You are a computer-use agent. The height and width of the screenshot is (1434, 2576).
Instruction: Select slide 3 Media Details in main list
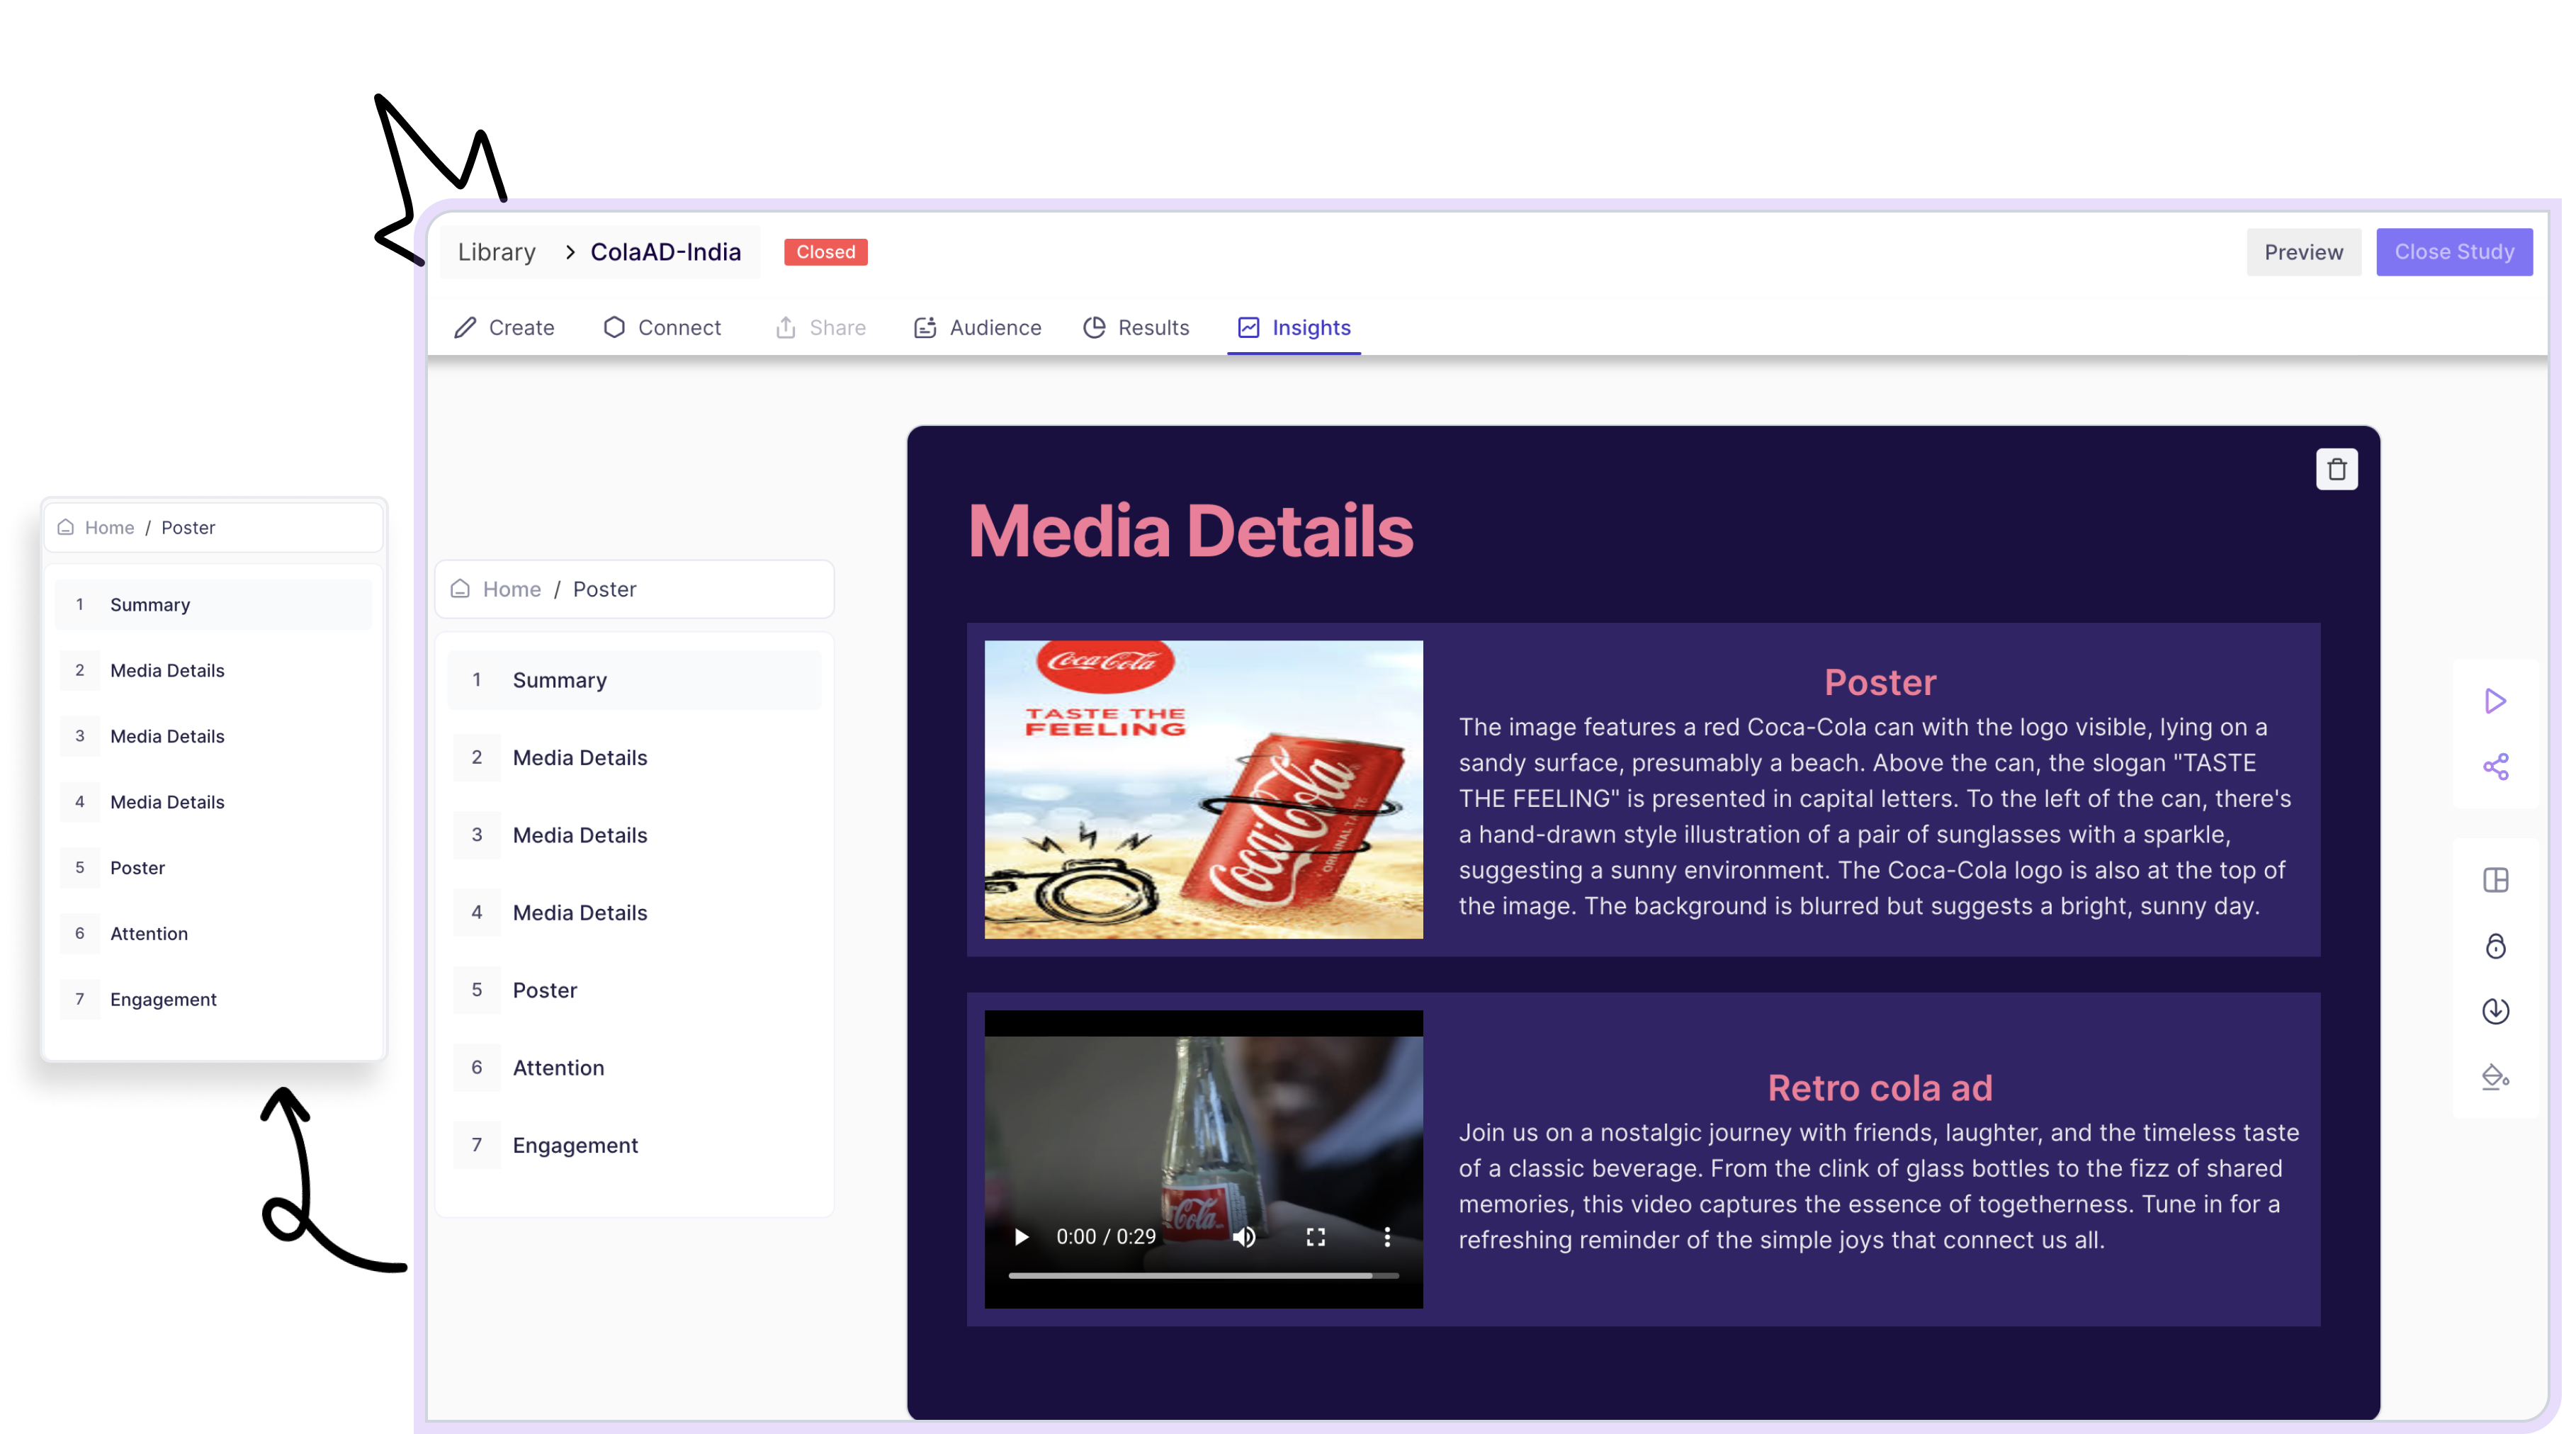pos(634,835)
